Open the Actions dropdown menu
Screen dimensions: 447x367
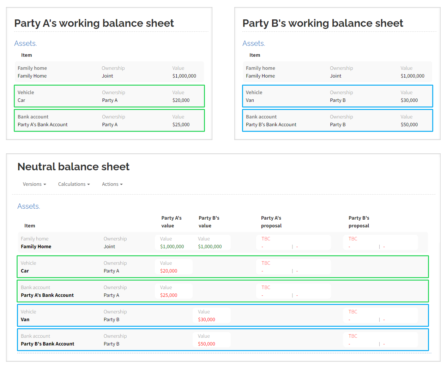pyautogui.click(x=112, y=184)
